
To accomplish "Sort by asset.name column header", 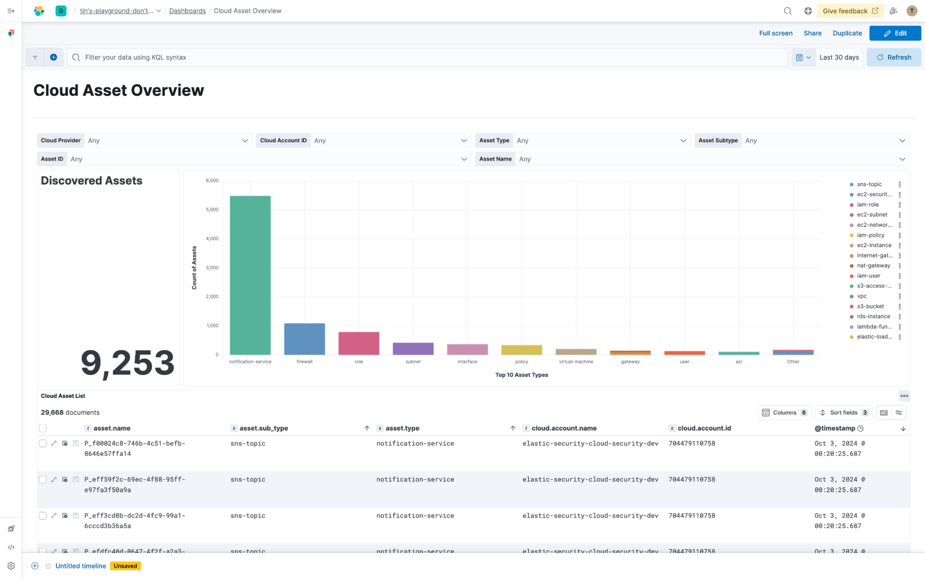I will [x=112, y=428].
